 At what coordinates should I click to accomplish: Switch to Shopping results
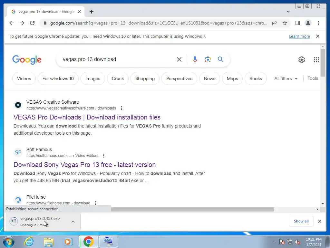(x=145, y=78)
